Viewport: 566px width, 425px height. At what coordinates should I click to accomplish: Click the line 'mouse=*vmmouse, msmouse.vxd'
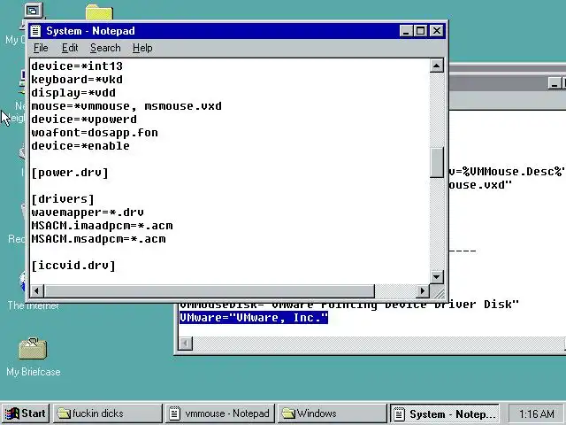point(126,106)
